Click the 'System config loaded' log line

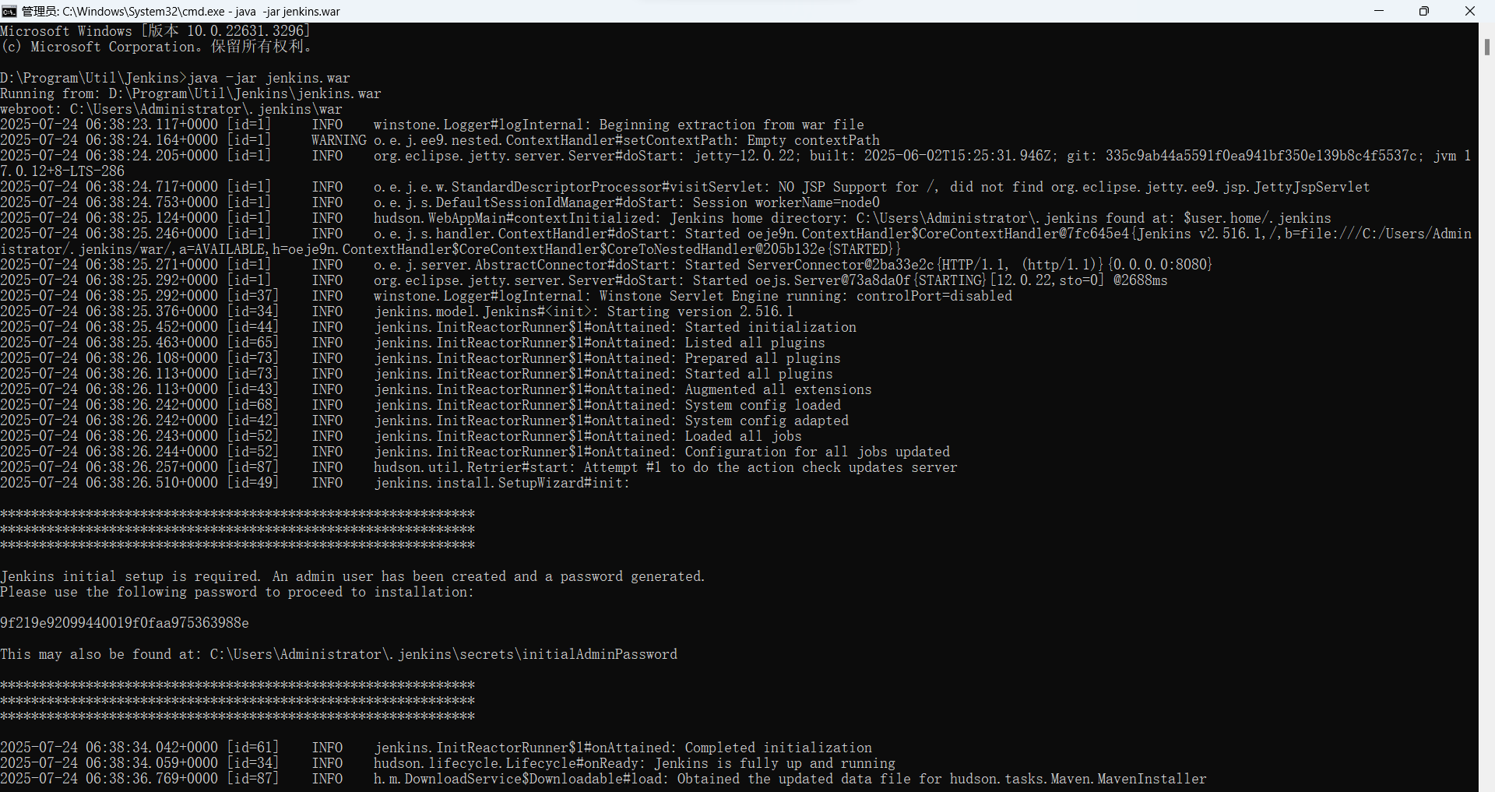420,405
